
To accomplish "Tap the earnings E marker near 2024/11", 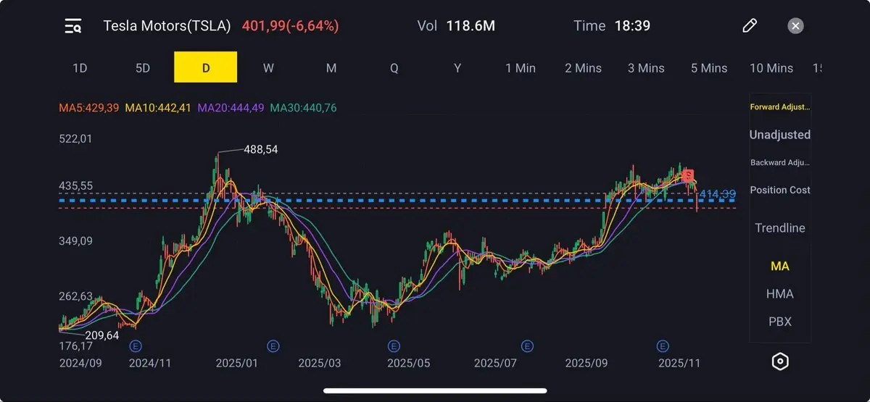I will pos(136,346).
